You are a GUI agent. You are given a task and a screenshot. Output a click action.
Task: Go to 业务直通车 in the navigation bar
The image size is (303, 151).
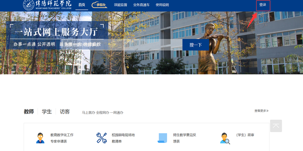141,5
